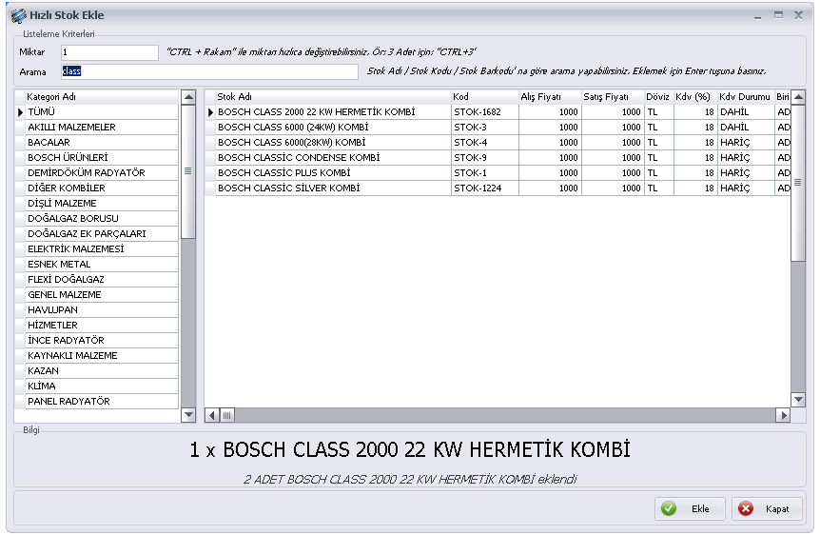Select KAYNAKLI MALZEME category

(x=102, y=355)
